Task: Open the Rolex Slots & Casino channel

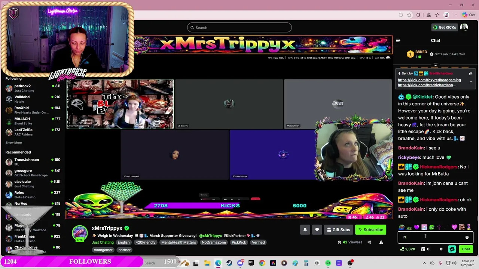Action: click(x=33, y=195)
